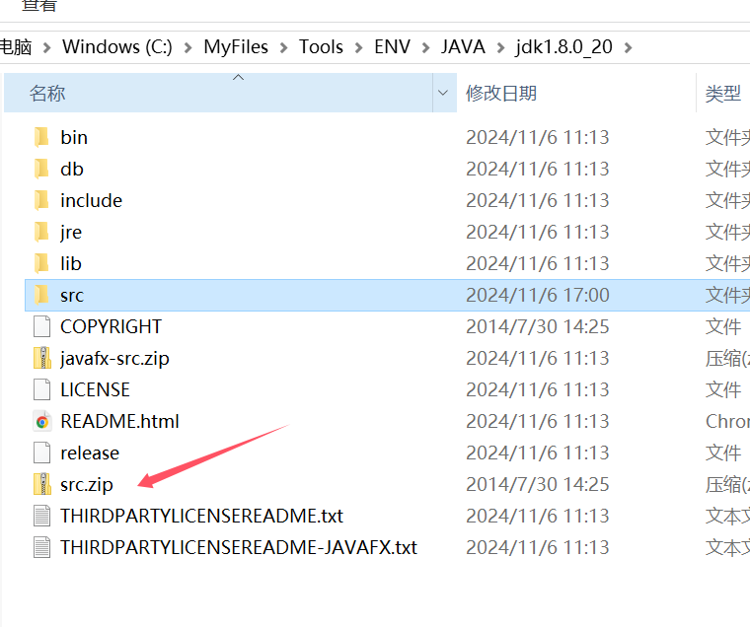Image resolution: width=750 pixels, height=627 pixels.
Task: Select THIRDPARTYLICENSEREADME.txt file name
Action: [x=201, y=516]
